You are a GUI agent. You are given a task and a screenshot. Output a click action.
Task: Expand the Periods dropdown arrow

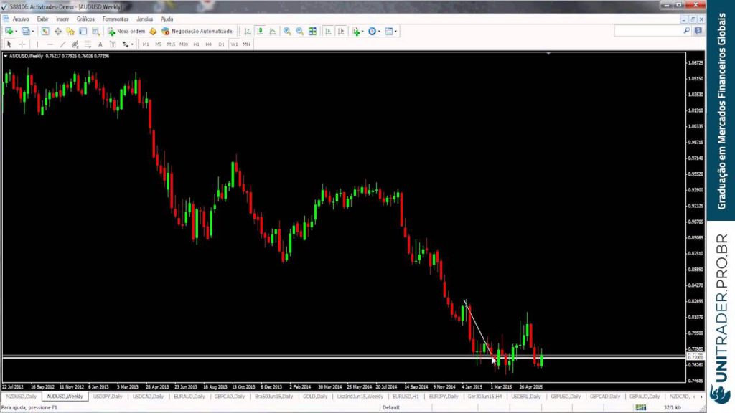click(x=379, y=32)
